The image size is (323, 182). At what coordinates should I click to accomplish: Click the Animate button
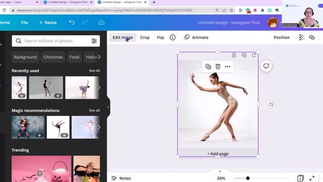196,37
